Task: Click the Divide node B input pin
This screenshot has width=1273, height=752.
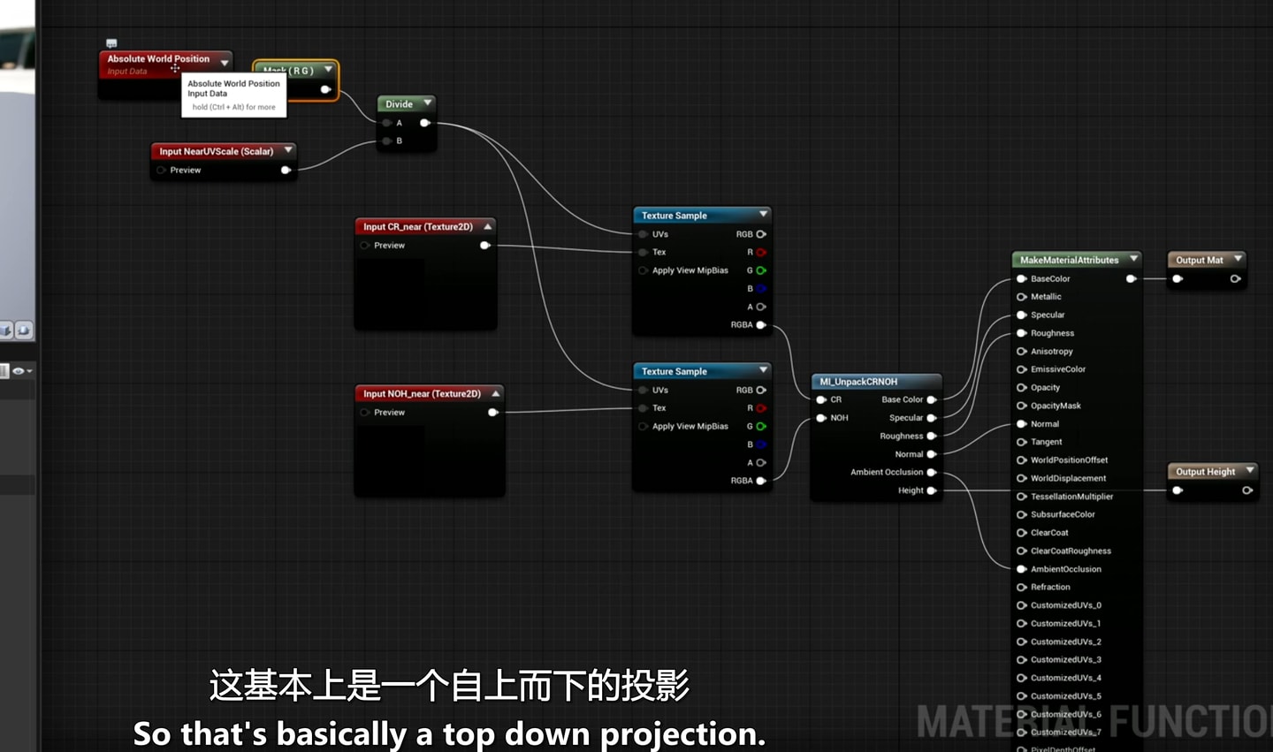Action: tap(387, 141)
